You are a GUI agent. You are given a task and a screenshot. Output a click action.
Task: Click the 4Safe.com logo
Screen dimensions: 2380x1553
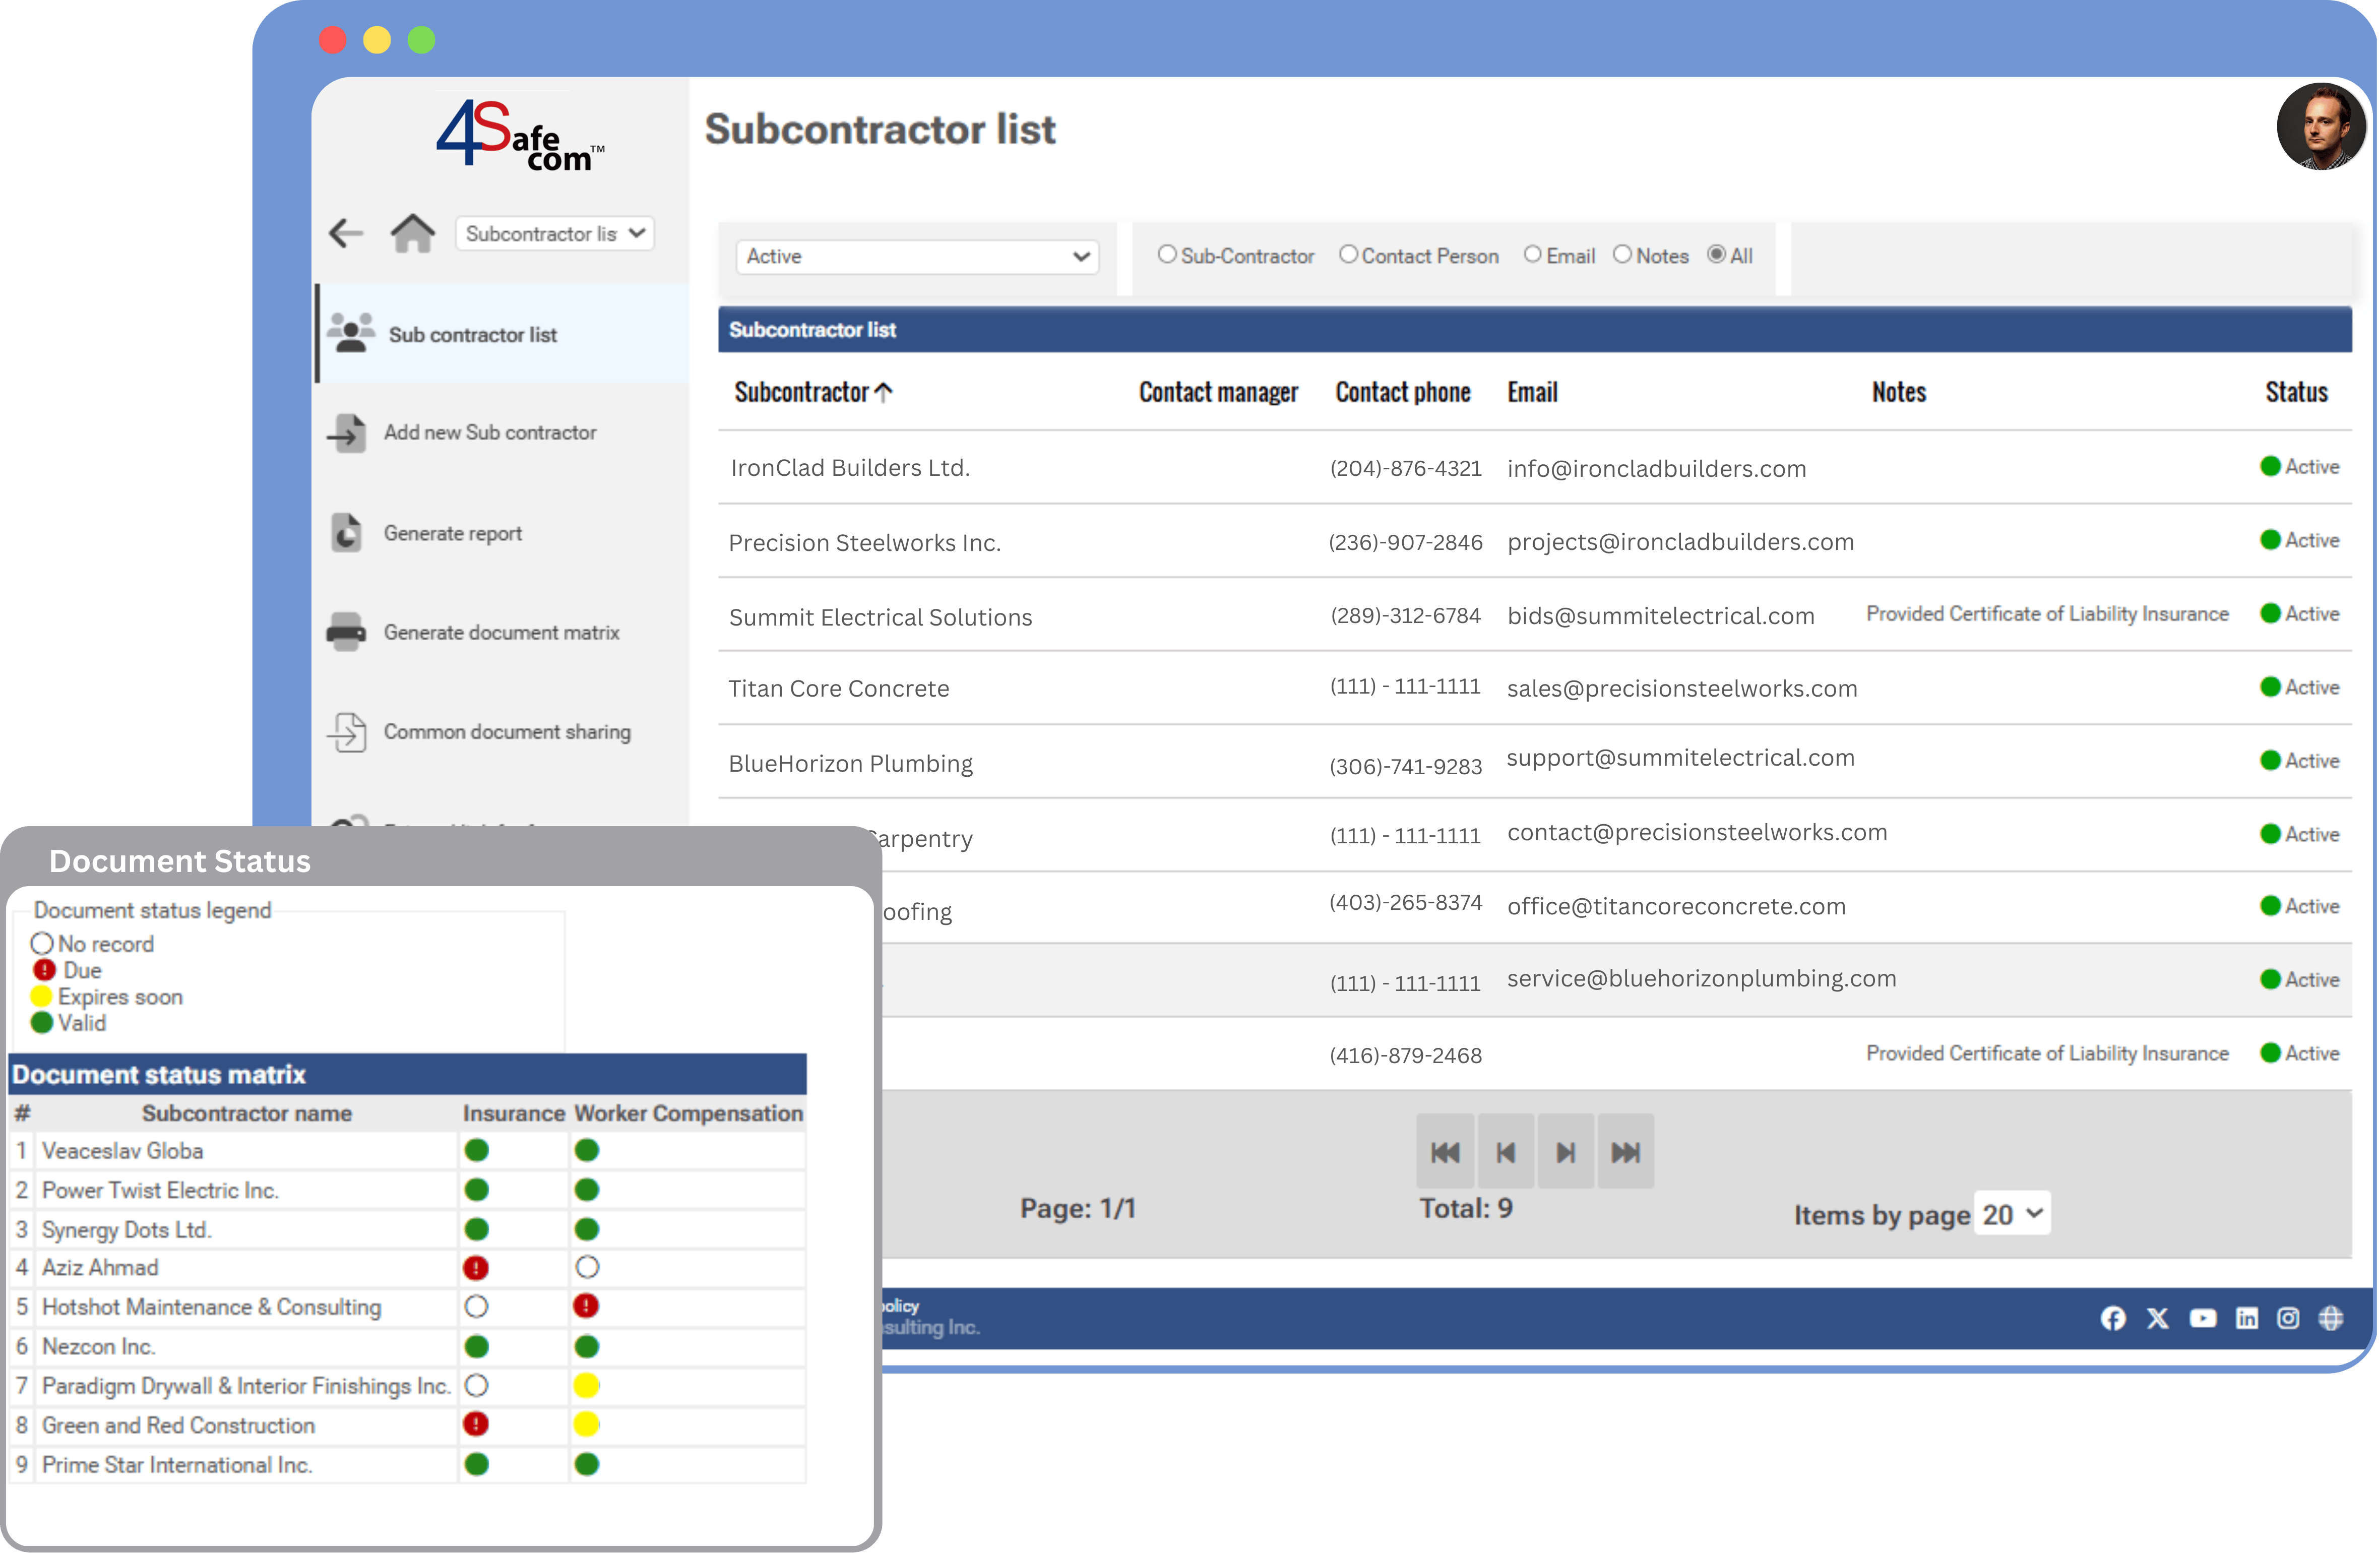[x=520, y=136]
